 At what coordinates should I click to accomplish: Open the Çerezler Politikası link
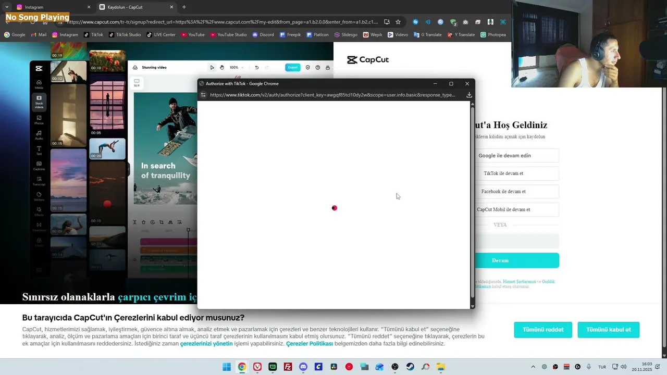coord(310,344)
